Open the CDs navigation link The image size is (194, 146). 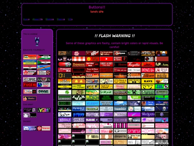[70, 19]
